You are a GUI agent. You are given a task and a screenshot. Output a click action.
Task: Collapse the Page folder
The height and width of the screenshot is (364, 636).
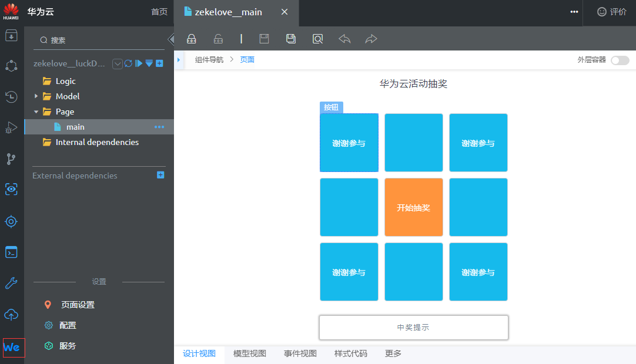tap(36, 112)
